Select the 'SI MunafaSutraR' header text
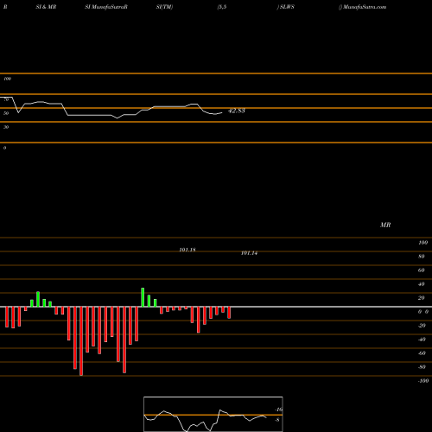Viewport: 432px width, 432px height. (x=106, y=7)
